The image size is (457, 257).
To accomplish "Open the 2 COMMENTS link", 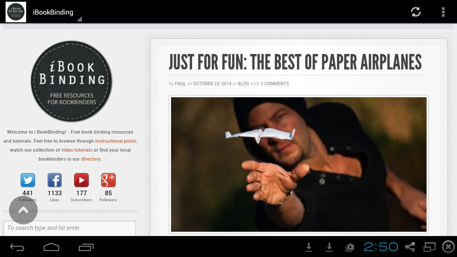I will [x=274, y=84].
